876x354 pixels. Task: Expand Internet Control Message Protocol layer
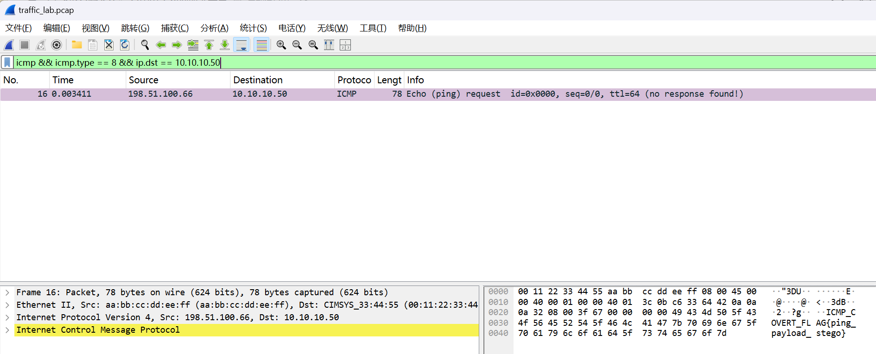coord(7,330)
